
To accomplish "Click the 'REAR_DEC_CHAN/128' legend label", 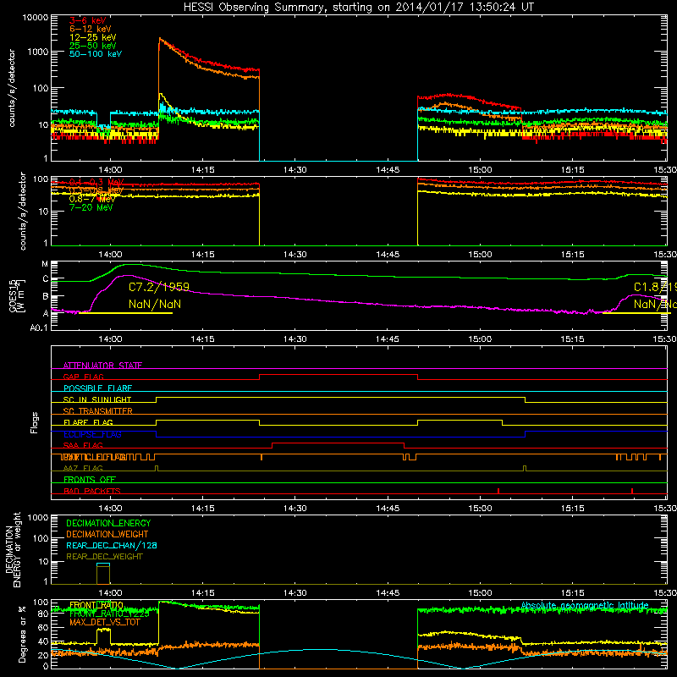I will 112,545.
